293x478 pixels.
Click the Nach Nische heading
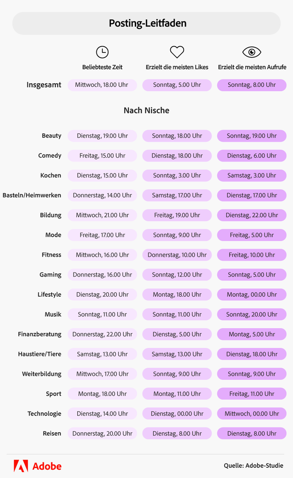146,111
